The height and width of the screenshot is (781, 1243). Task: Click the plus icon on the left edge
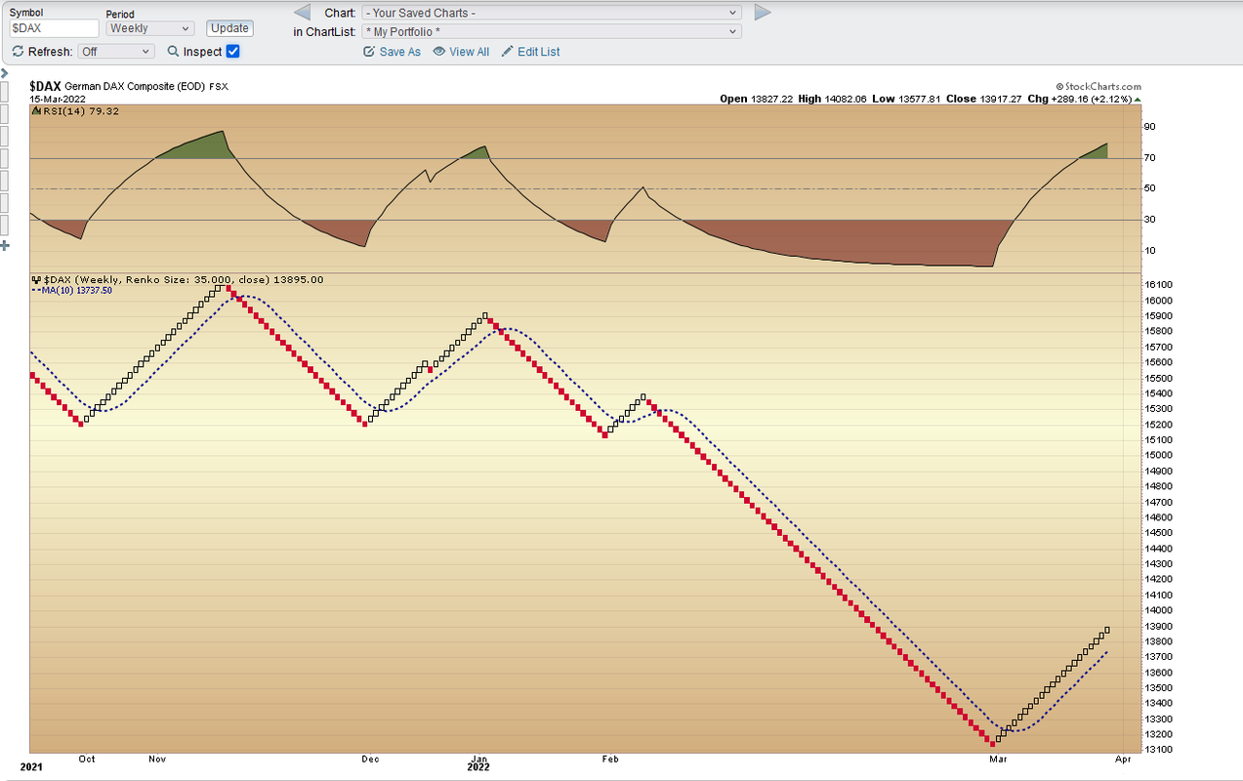[x=4, y=246]
